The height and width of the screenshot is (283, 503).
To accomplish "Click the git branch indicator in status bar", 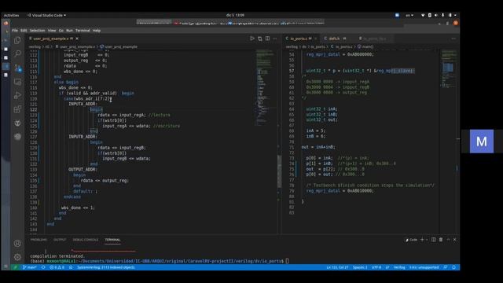I will (30, 267).
